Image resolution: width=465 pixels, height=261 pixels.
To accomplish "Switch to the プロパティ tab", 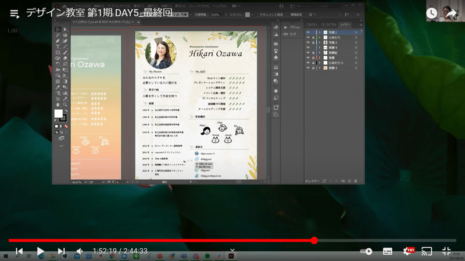I will pos(312,24).
